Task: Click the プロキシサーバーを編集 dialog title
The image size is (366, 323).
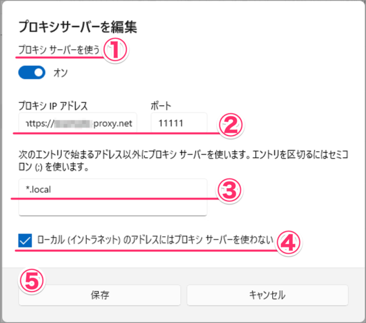Action: pyautogui.click(x=78, y=27)
